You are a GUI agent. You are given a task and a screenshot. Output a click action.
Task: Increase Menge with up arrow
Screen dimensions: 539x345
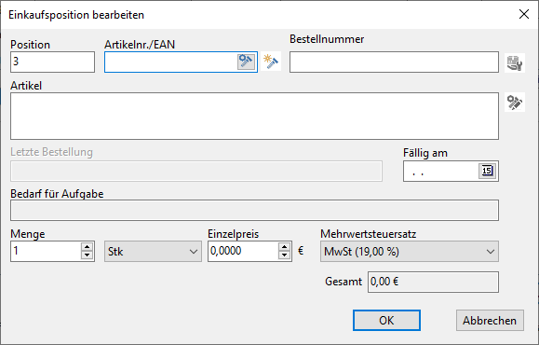coord(87,247)
